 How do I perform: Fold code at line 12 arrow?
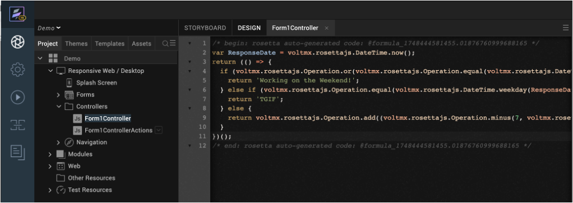[x=190, y=146]
